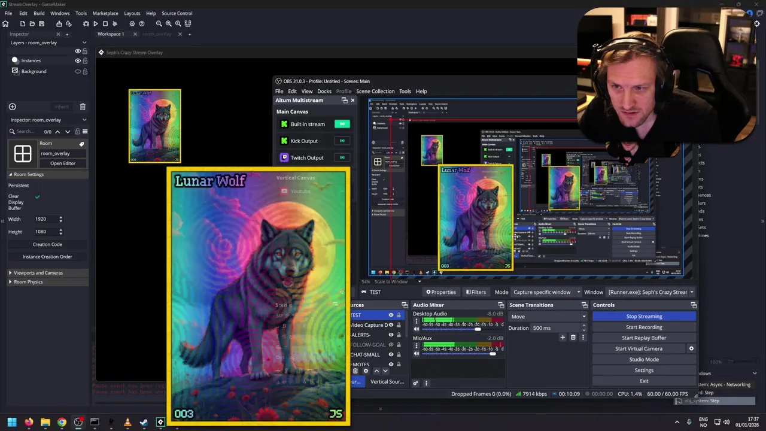766x431 pixels.
Task: Add a scene transition with the plus icon
Action: [x=563, y=338]
